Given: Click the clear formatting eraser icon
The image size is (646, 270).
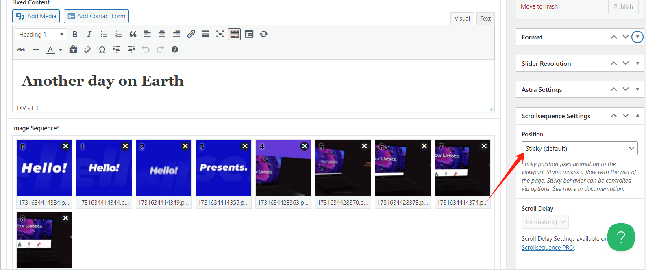Looking at the screenshot, I should 87,50.
